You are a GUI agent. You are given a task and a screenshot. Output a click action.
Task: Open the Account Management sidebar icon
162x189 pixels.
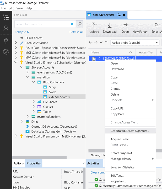tap(6, 28)
